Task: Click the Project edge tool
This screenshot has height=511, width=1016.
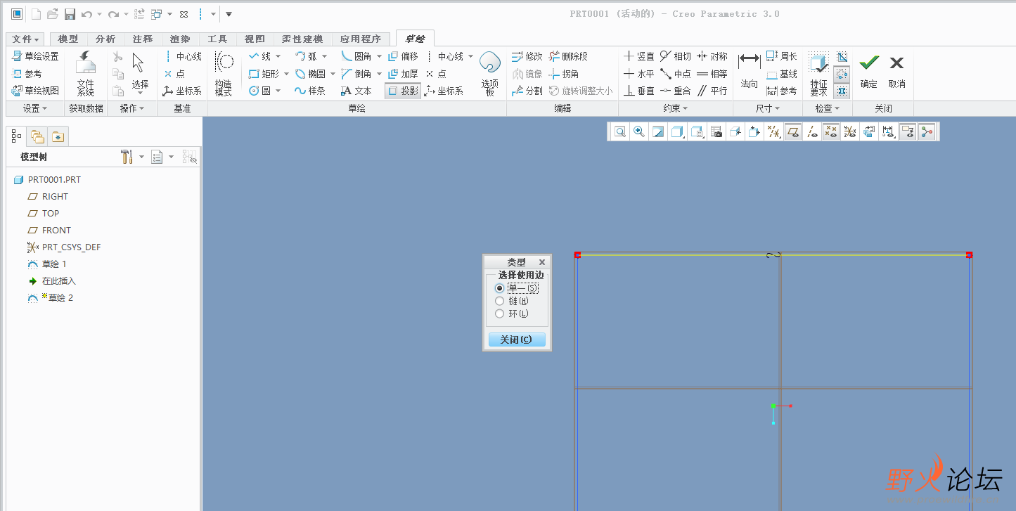Action: coord(403,91)
